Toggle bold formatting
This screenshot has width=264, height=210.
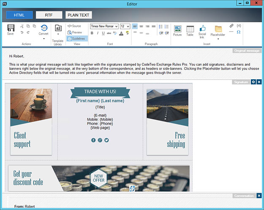click(x=92, y=33)
